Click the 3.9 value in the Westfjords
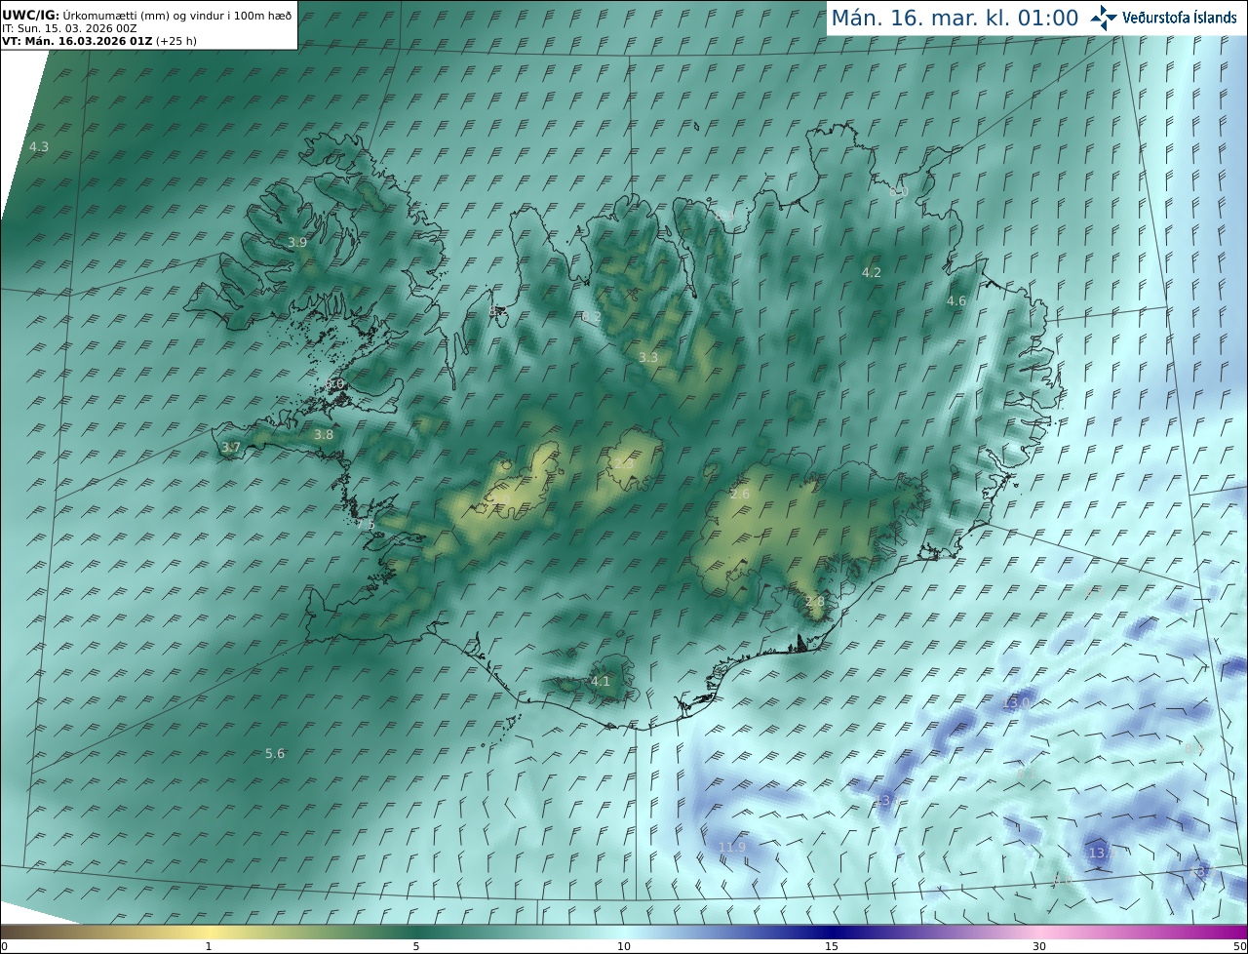The image size is (1248, 954). point(297,243)
